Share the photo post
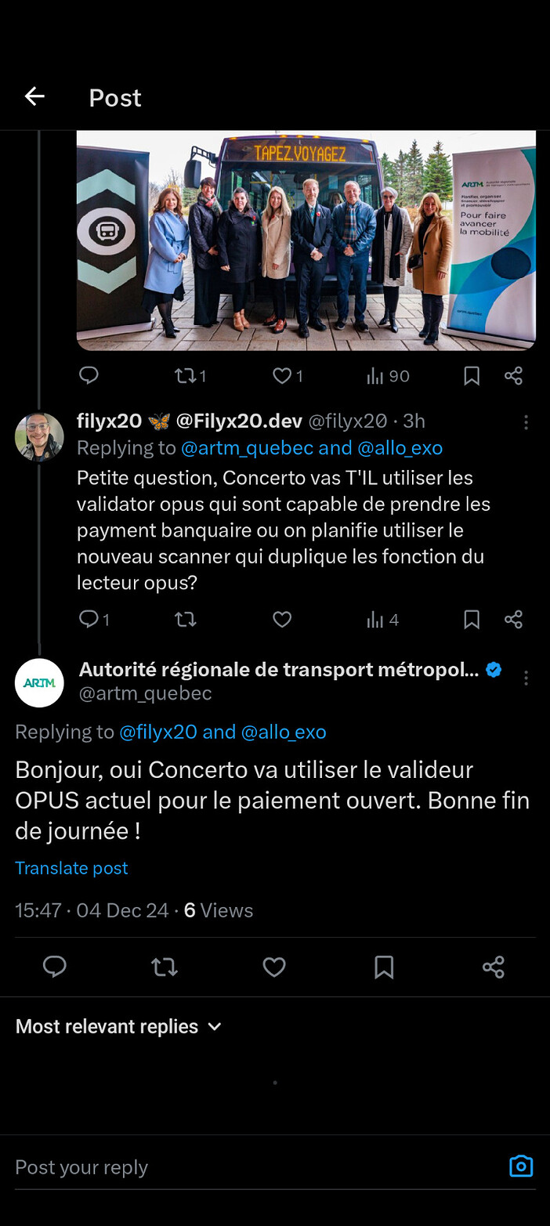The height and width of the screenshot is (1226, 550). coord(513,376)
